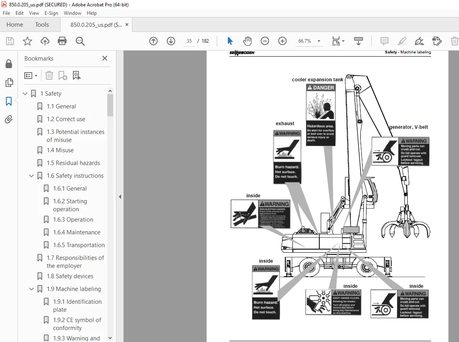459x342 pixels.
Task: Close the Bookmarks panel
Action: (104, 58)
